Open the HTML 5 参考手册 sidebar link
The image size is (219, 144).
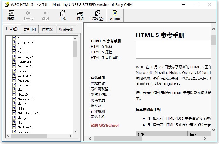tap(106, 41)
